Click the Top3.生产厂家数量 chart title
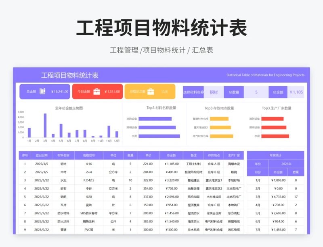This screenshot has width=323, height=247. click(x=277, y=108)
